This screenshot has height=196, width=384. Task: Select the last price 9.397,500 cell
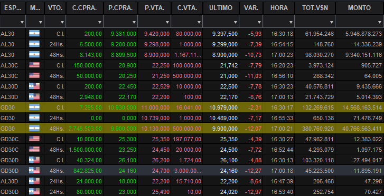(221, 34)
